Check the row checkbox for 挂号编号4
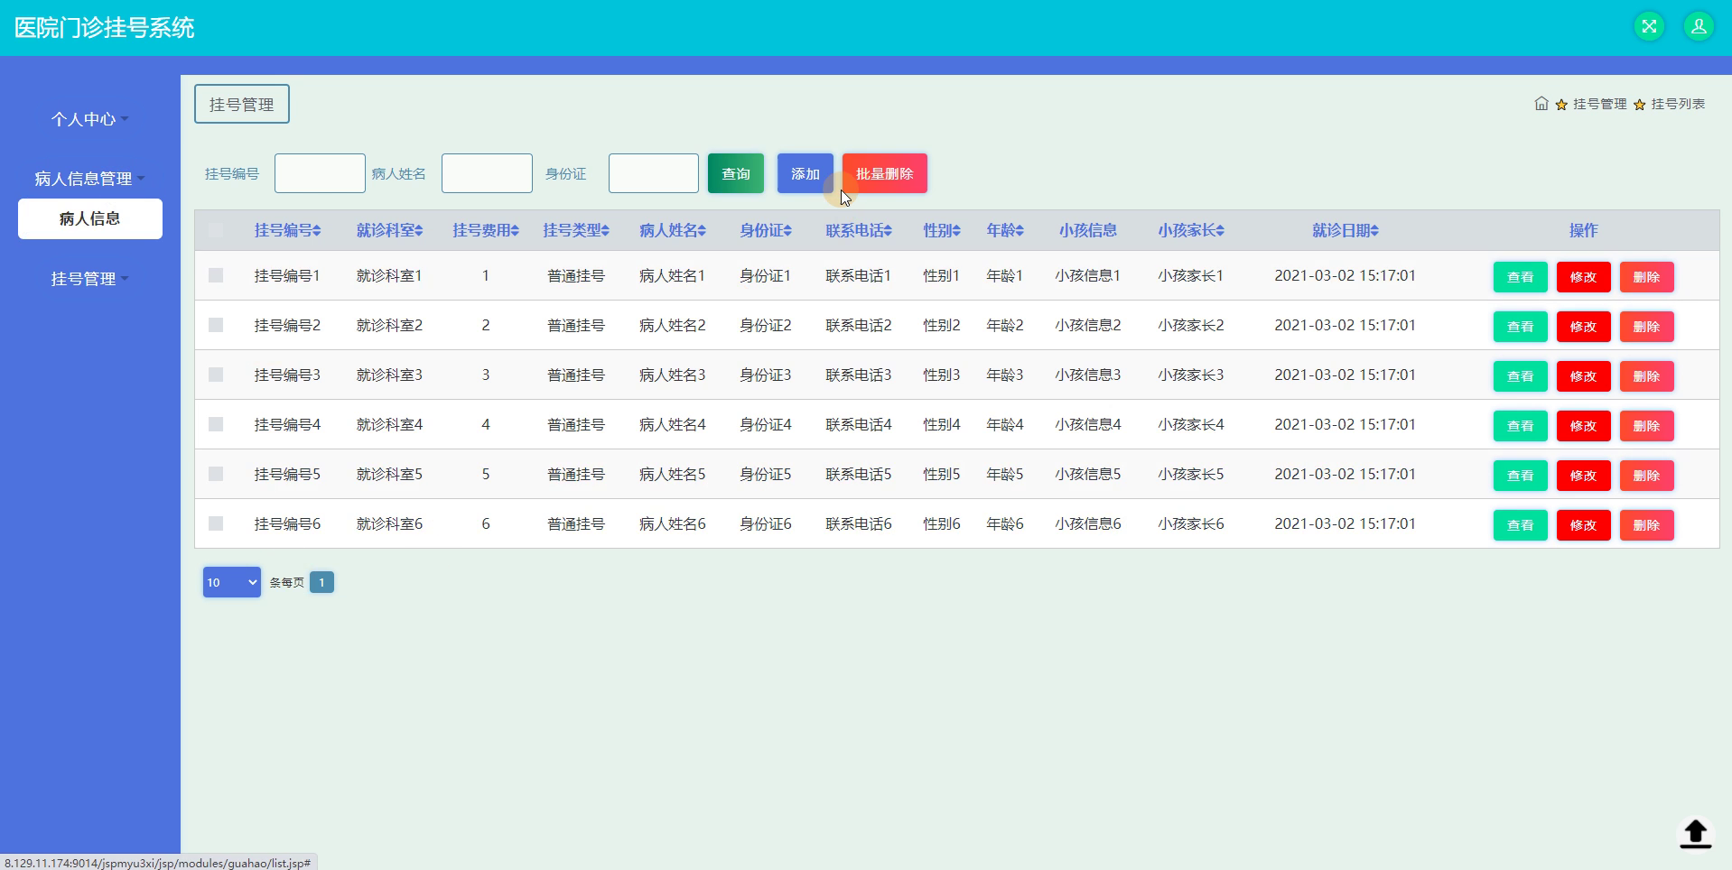This screenshot has width=1732, height=870. pos(216,424)
